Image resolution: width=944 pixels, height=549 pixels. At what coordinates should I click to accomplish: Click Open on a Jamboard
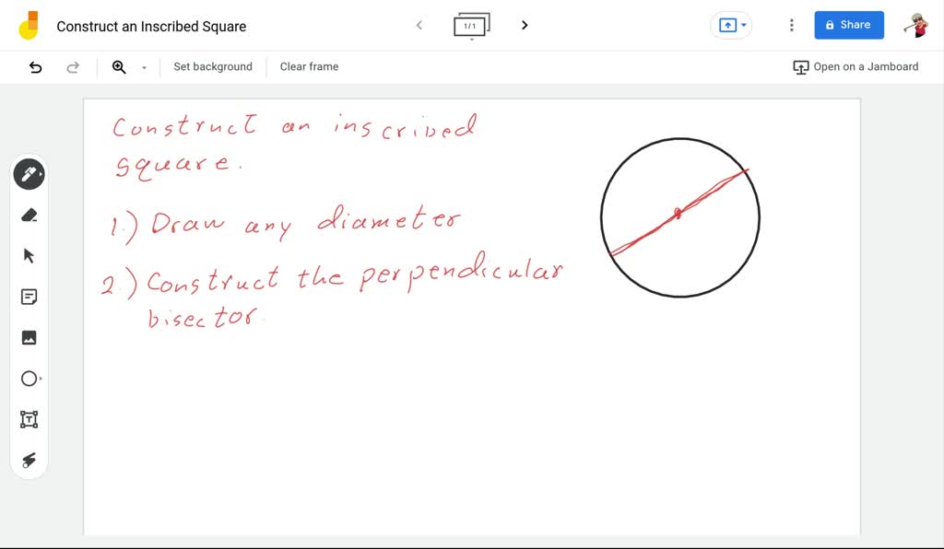855,66
